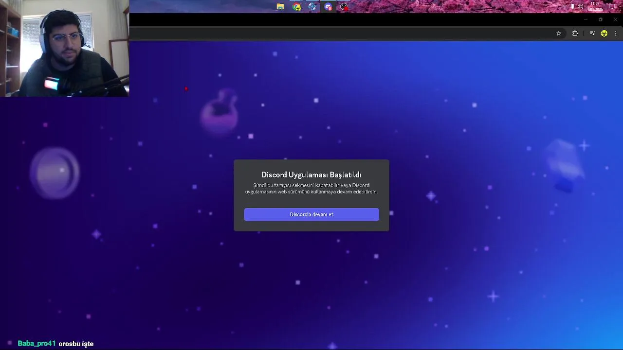Close the Chrome window
Viewport: 623px width, 350px height.
coord(615,19)
